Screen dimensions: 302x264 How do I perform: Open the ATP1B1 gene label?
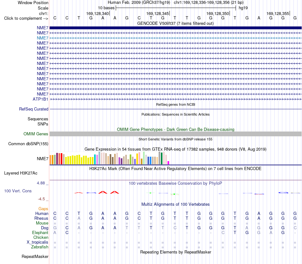point(40,99)
